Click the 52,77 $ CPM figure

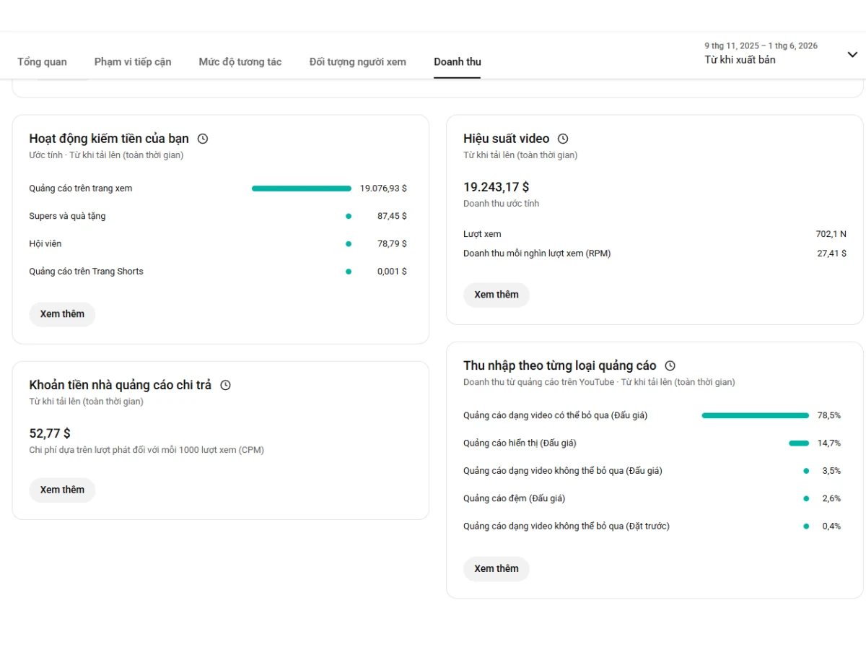click(x=50, y=433)
